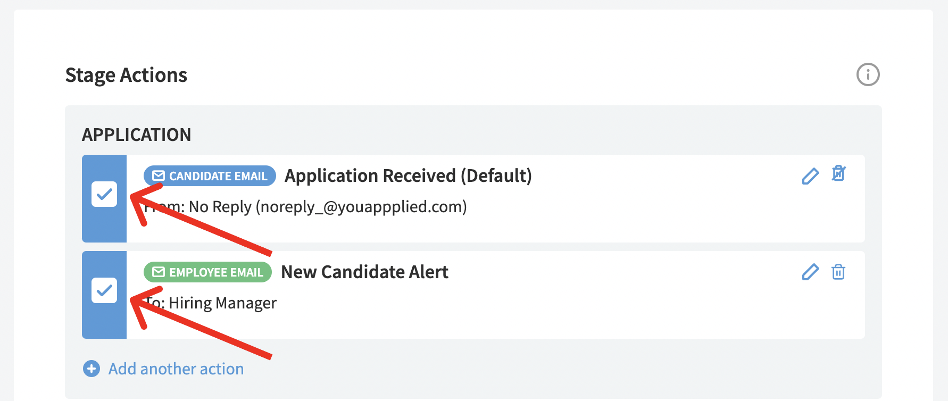Click the blue strip below Employee Email checkbox

coord(104,322)
